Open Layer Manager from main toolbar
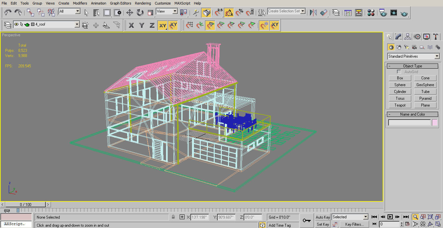The width and height of the screenshot is (443, 228). (x=336, y=13)
